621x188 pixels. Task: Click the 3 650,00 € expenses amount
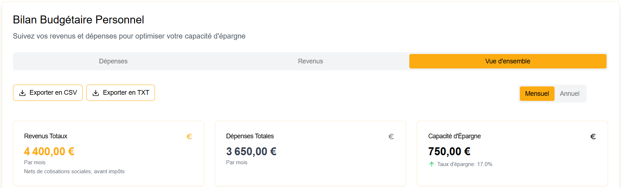pyautogui.click(x=251, y=151)
